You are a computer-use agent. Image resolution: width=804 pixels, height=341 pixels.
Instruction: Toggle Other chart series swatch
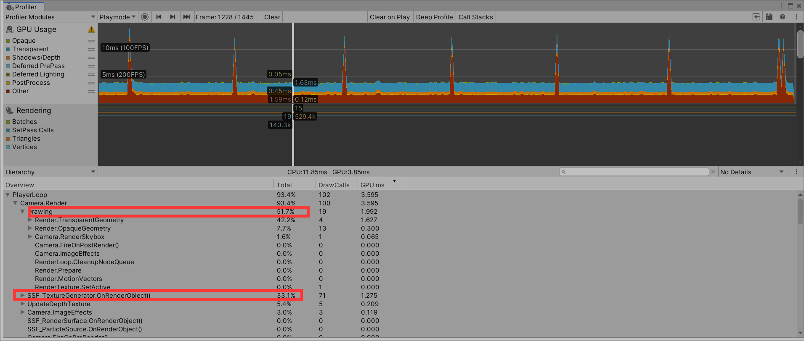tap(8, 91)
